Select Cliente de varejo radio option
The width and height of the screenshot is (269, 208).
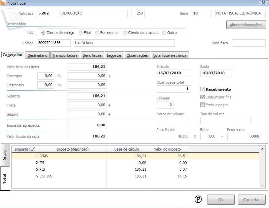(43, 33)
